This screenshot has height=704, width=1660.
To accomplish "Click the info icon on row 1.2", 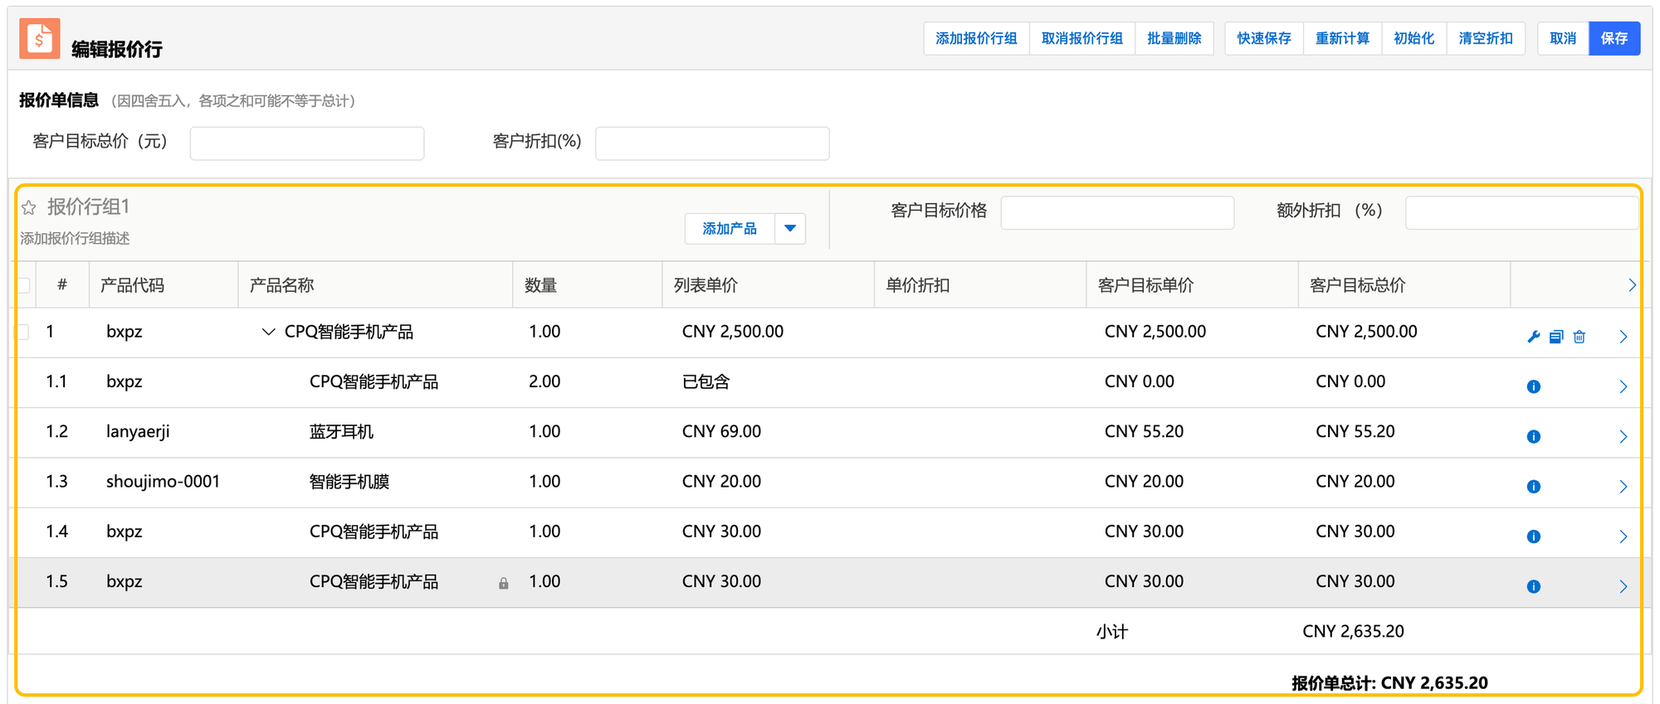I will click(1533, 437).
